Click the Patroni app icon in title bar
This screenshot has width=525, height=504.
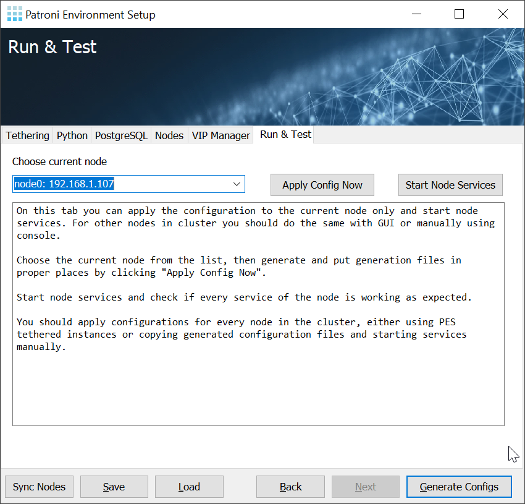tap(14, 14)
